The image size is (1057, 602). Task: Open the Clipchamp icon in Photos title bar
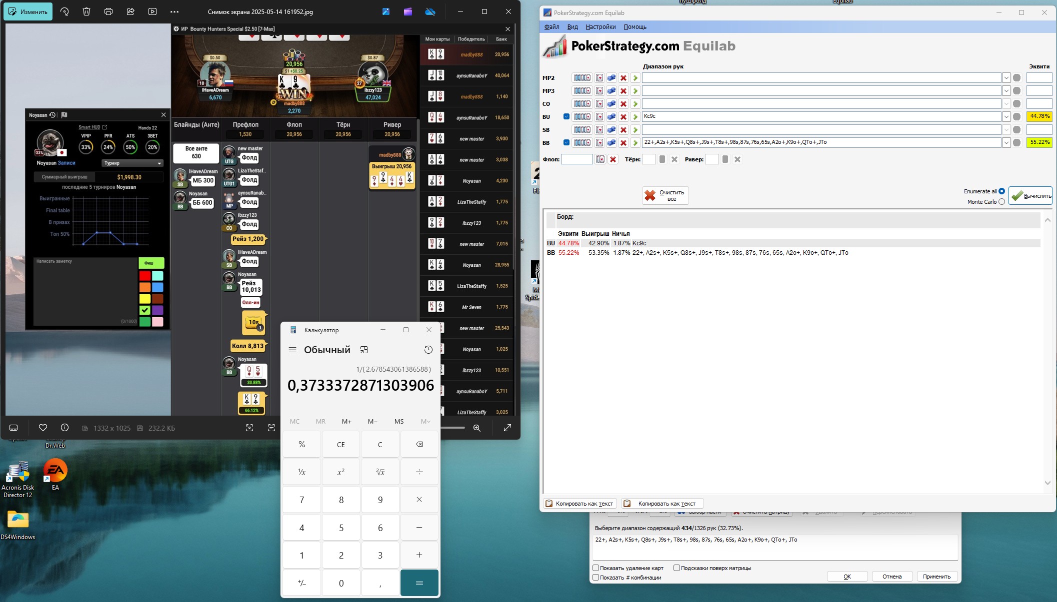(x=408, y=11)
